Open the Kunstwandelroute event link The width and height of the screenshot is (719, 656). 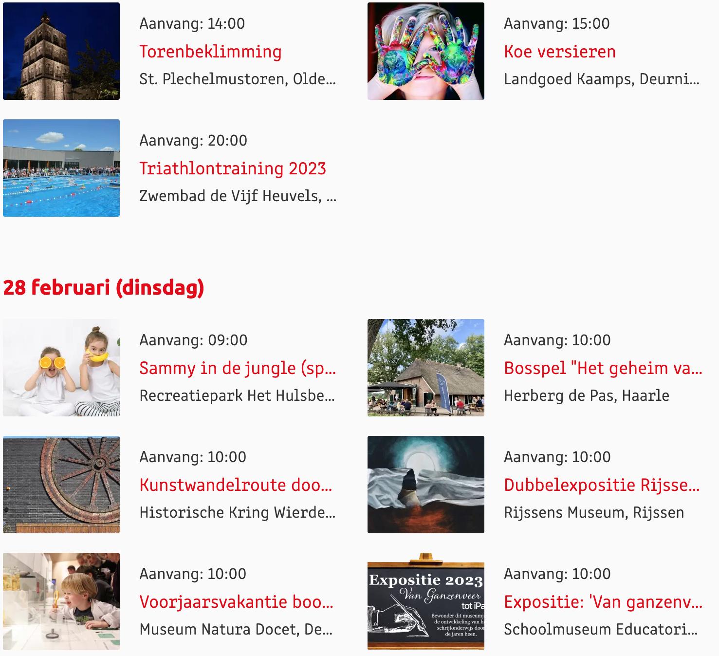(x=236, y=485)
